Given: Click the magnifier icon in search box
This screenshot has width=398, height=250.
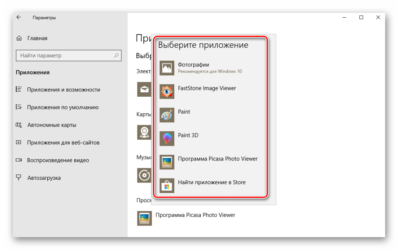Looking at the screenshot, I should pyautogui.click(x=116, y=55).
